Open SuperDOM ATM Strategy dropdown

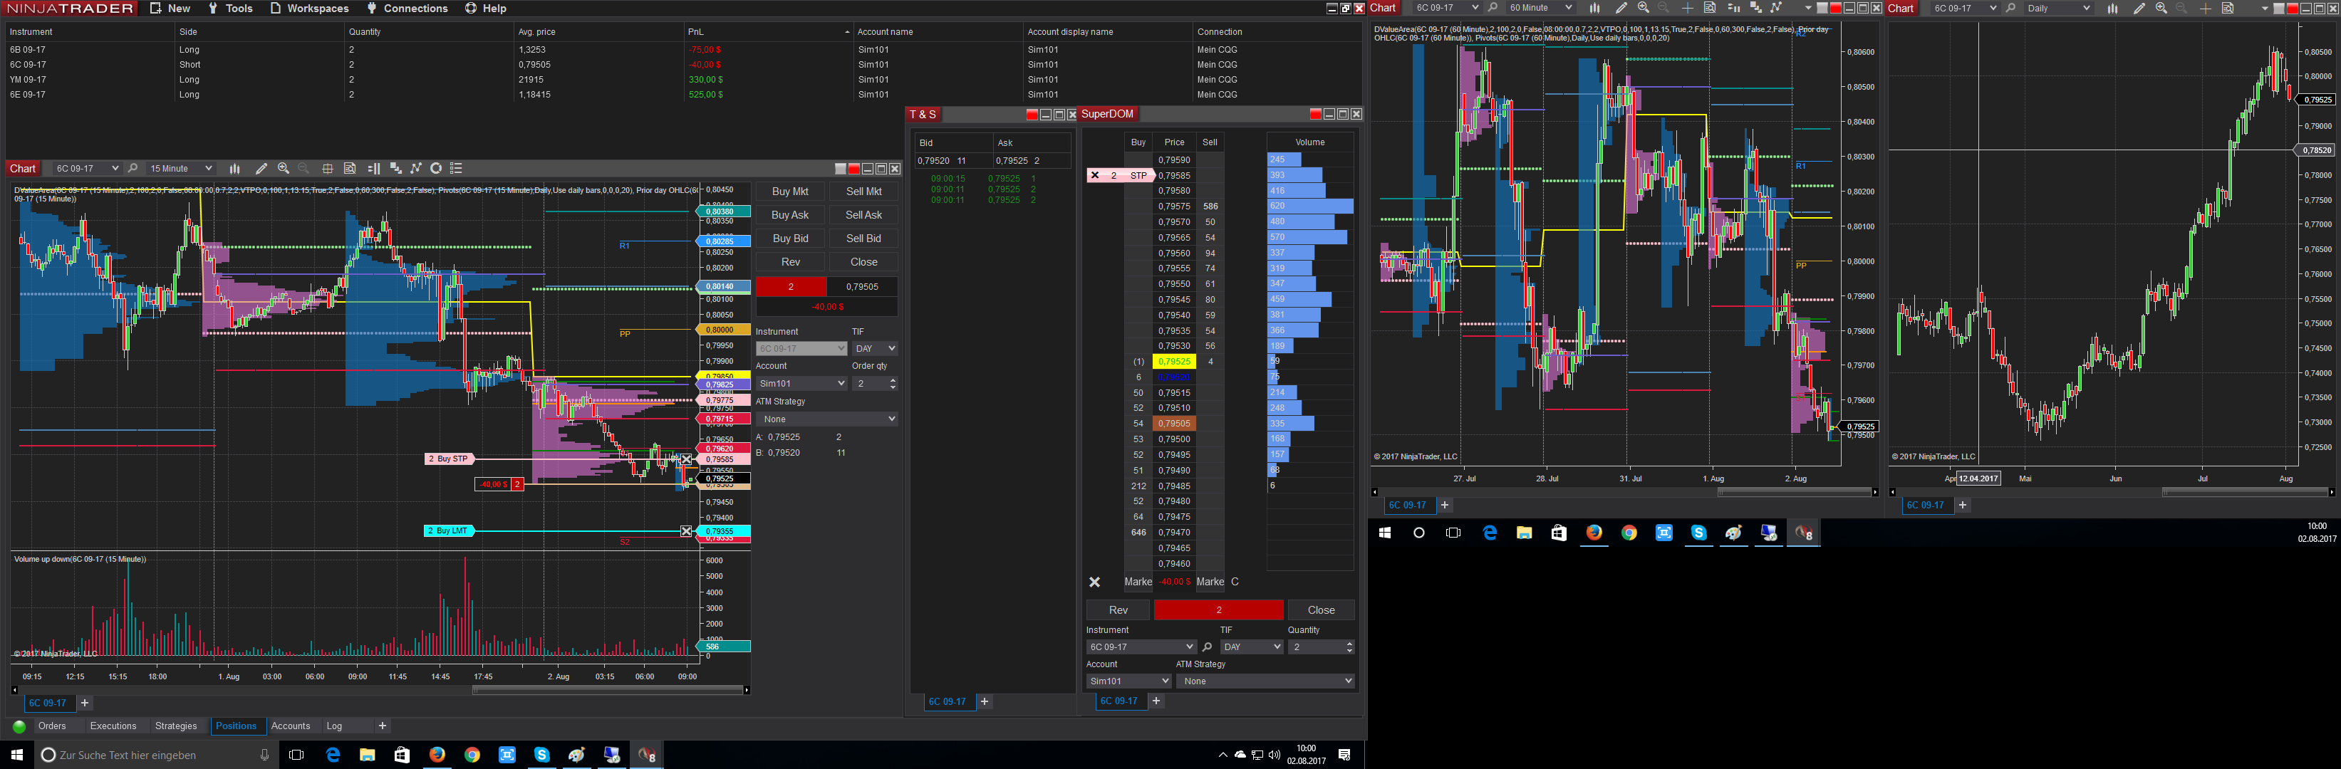(1265, 681)
